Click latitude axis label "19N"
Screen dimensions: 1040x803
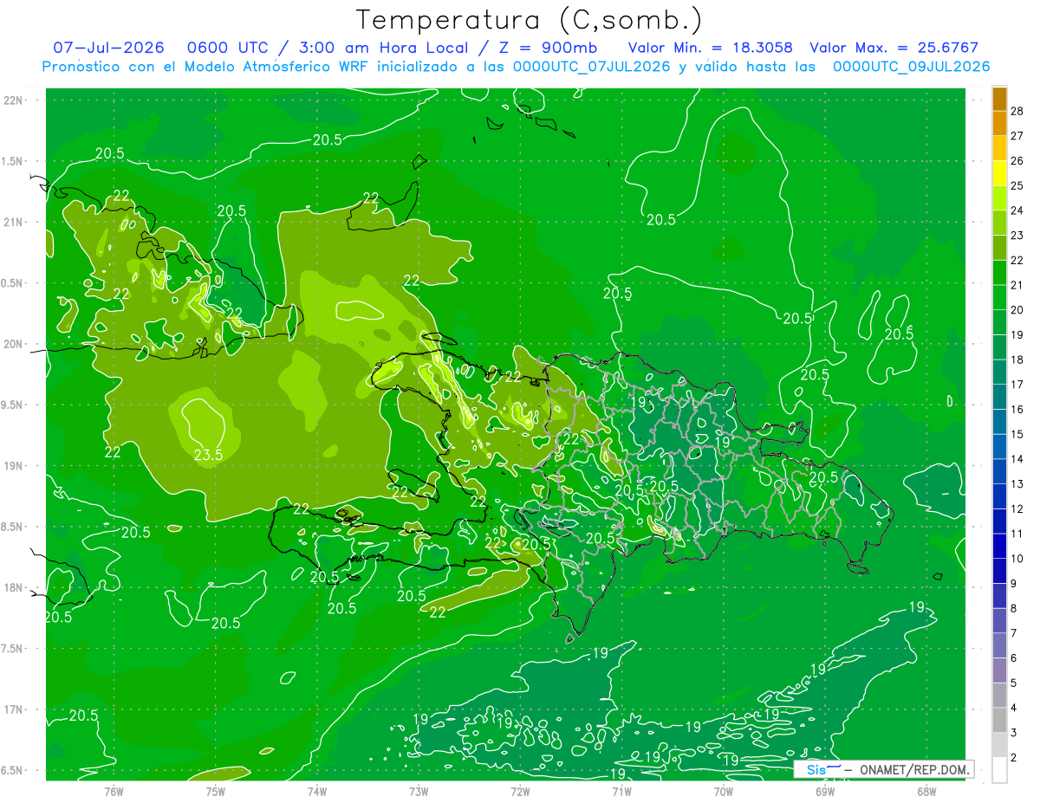tap(13, 466)
